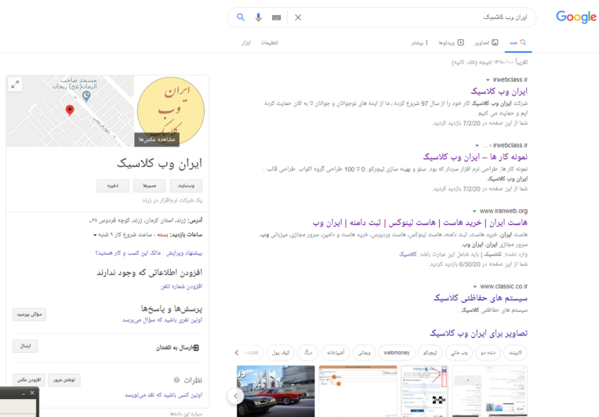The height and width of the screenshot is (417, 599).
Task: Select the آشپزخانه image filter chip
Action: [336, 353]
